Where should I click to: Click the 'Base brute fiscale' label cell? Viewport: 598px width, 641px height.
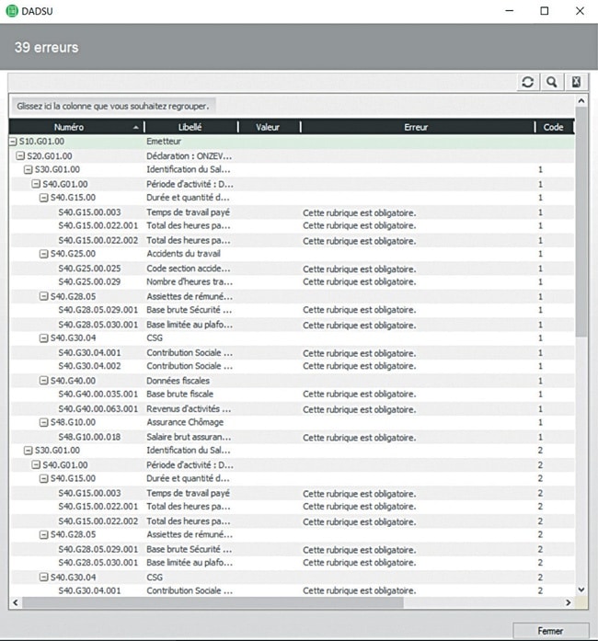pos(180,395)
